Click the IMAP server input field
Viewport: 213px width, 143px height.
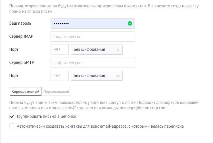pyautogui.click(x=93, y=37)
